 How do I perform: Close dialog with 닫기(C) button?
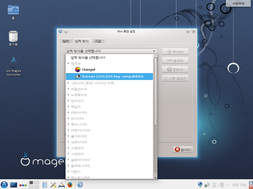tap(183, 150)
